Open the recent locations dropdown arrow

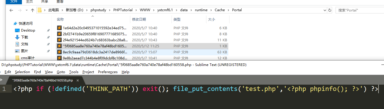pos(27,10)
